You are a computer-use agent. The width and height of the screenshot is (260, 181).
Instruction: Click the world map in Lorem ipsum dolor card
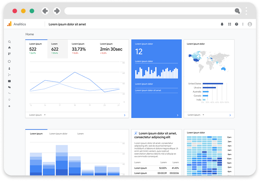coord(209,62)
